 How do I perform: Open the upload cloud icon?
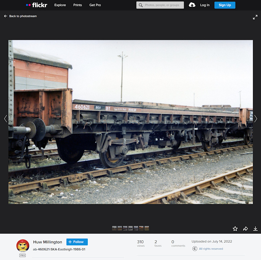coord(192,5)
